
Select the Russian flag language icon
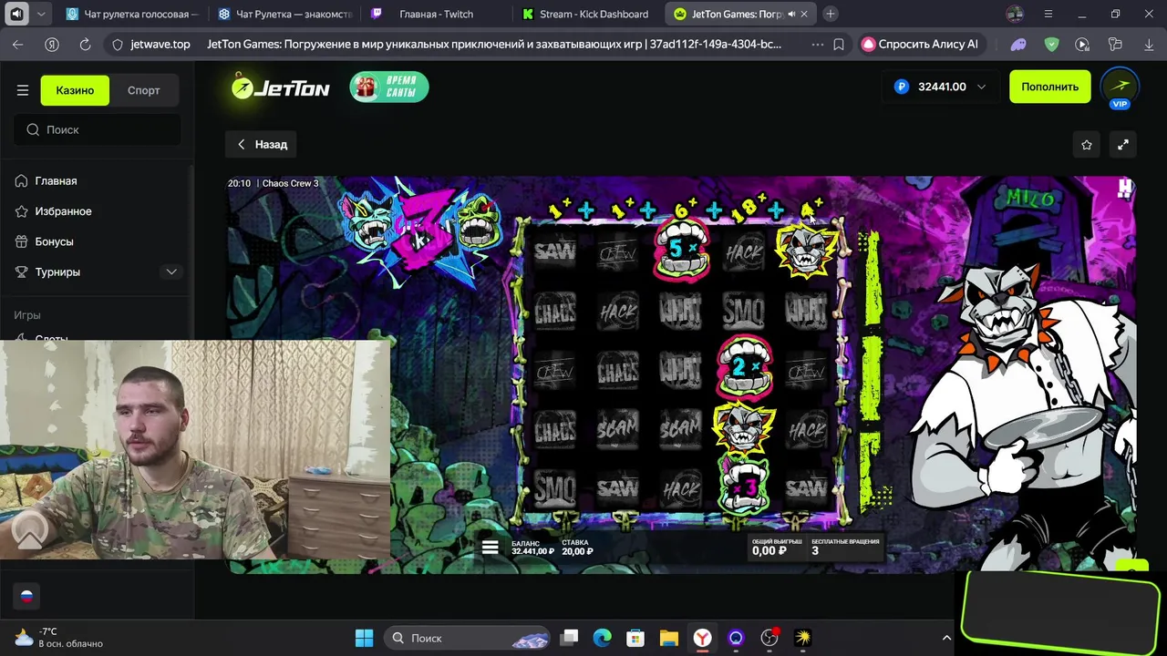coord(26,597)
